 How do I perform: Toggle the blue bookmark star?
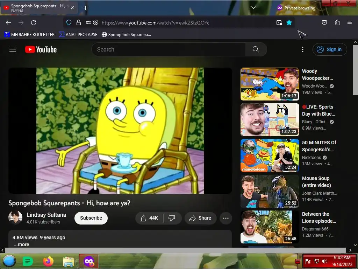pos(289,22)
